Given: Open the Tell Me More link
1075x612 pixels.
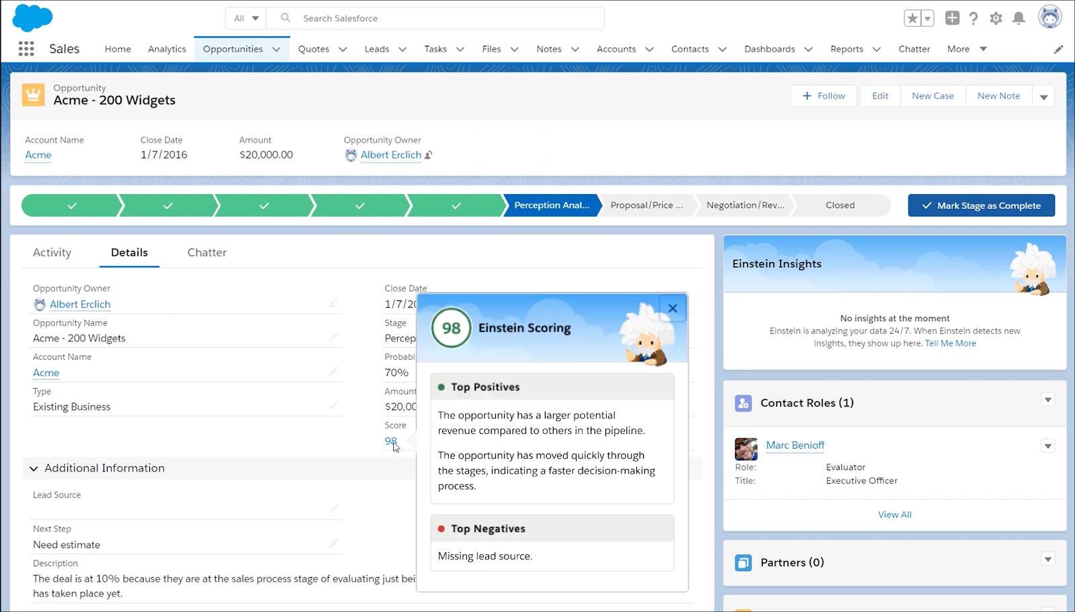Looking at the screenshot, I should 950,343.
